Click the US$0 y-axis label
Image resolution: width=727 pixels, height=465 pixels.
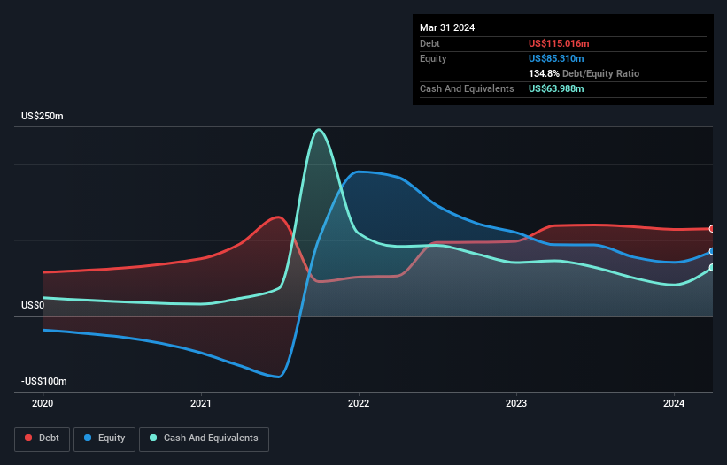tap(33, 305)
